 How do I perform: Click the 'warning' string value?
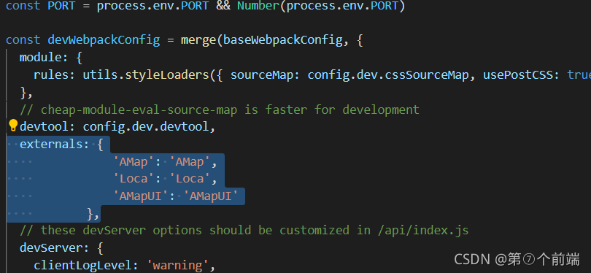point(177,266)
